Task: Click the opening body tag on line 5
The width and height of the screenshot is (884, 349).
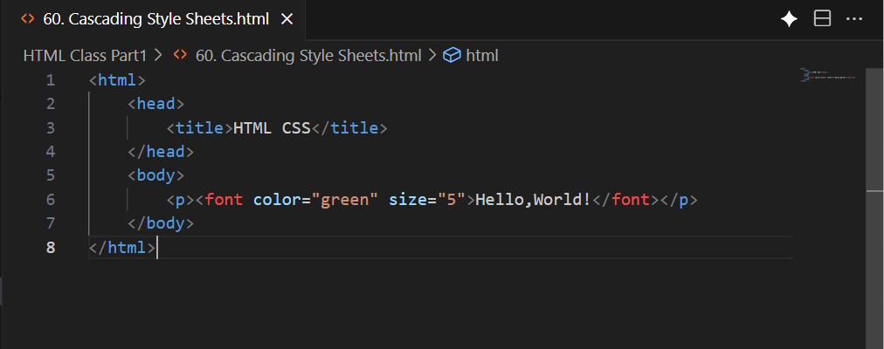Action: (x=155, y=175)
